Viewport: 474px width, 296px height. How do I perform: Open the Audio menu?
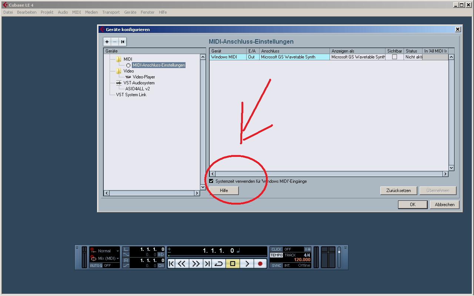[63, 12]
